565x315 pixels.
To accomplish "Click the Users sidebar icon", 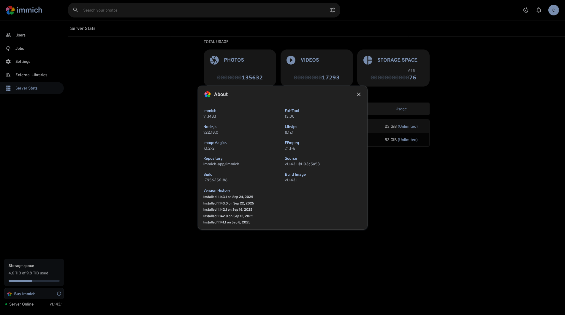I will 8,35.
